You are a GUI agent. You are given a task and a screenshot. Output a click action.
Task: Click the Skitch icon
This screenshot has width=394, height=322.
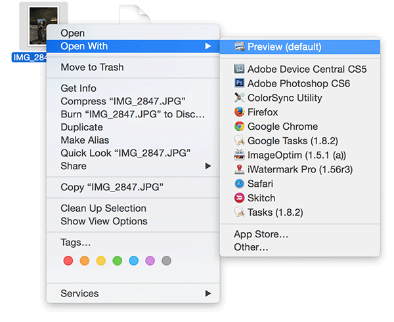[x=239, y=198]
